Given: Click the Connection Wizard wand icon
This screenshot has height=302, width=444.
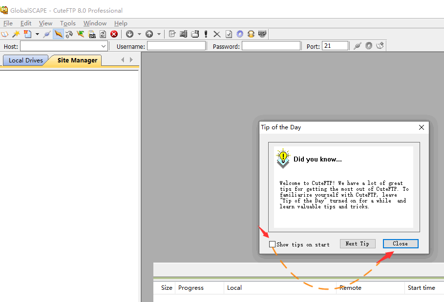Looking at the screenshot, I should coord(16,34).
